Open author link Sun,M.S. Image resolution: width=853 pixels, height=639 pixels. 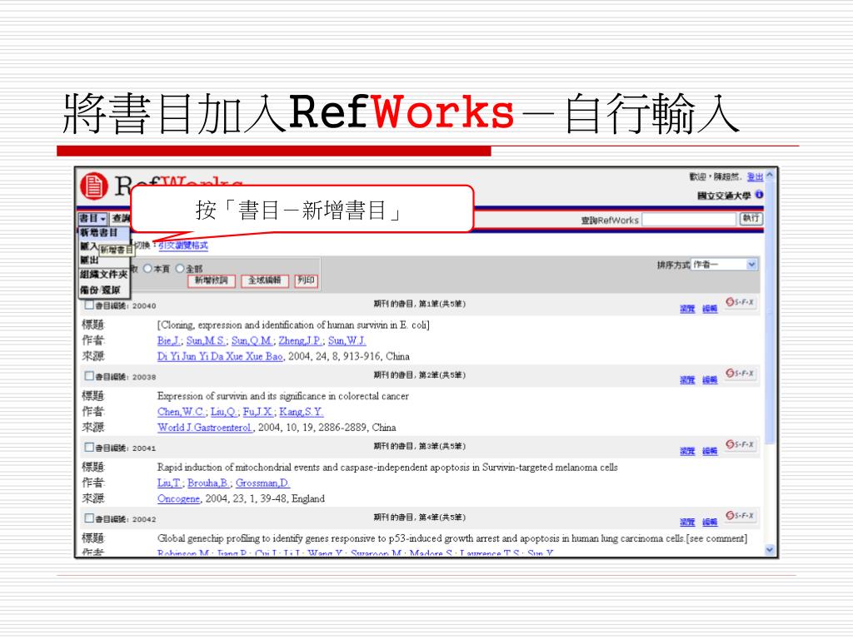[x=207, y=340]
